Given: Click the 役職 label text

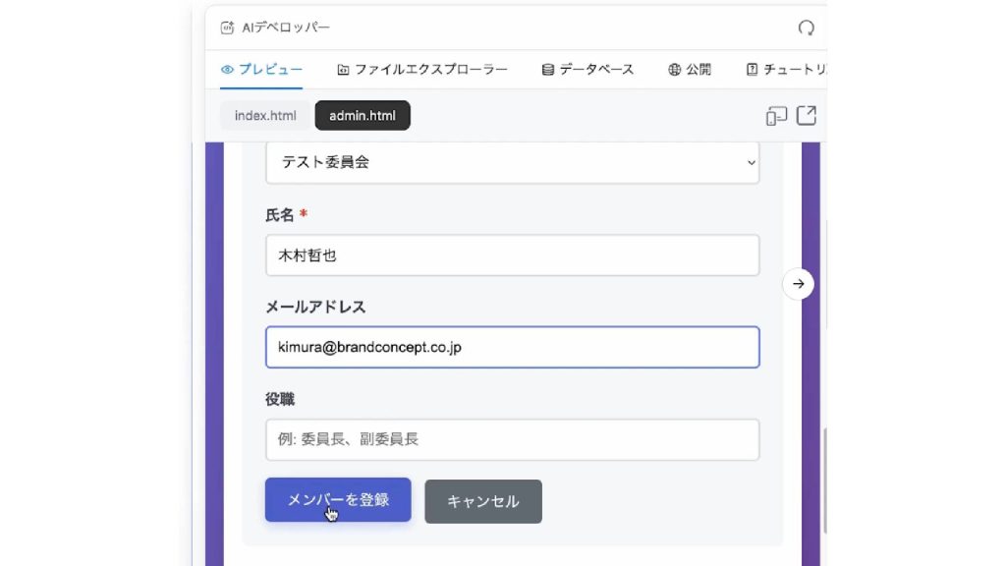Looking at the screenshot, I should point(280,399).
